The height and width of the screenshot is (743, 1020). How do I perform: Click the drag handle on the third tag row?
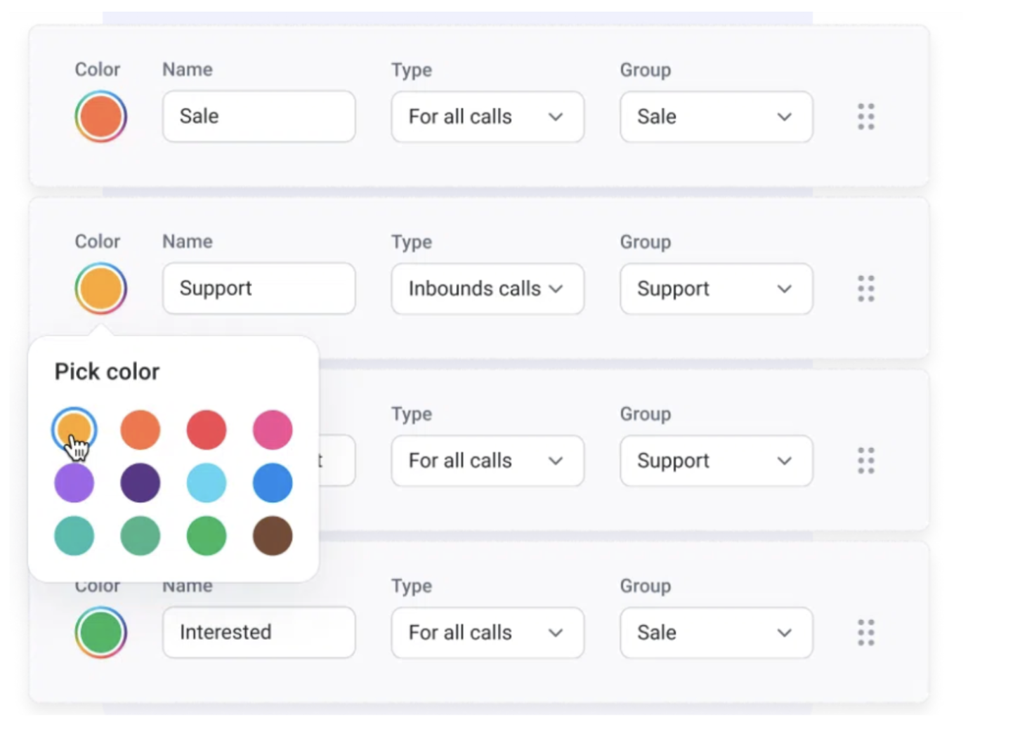point(865,461)
